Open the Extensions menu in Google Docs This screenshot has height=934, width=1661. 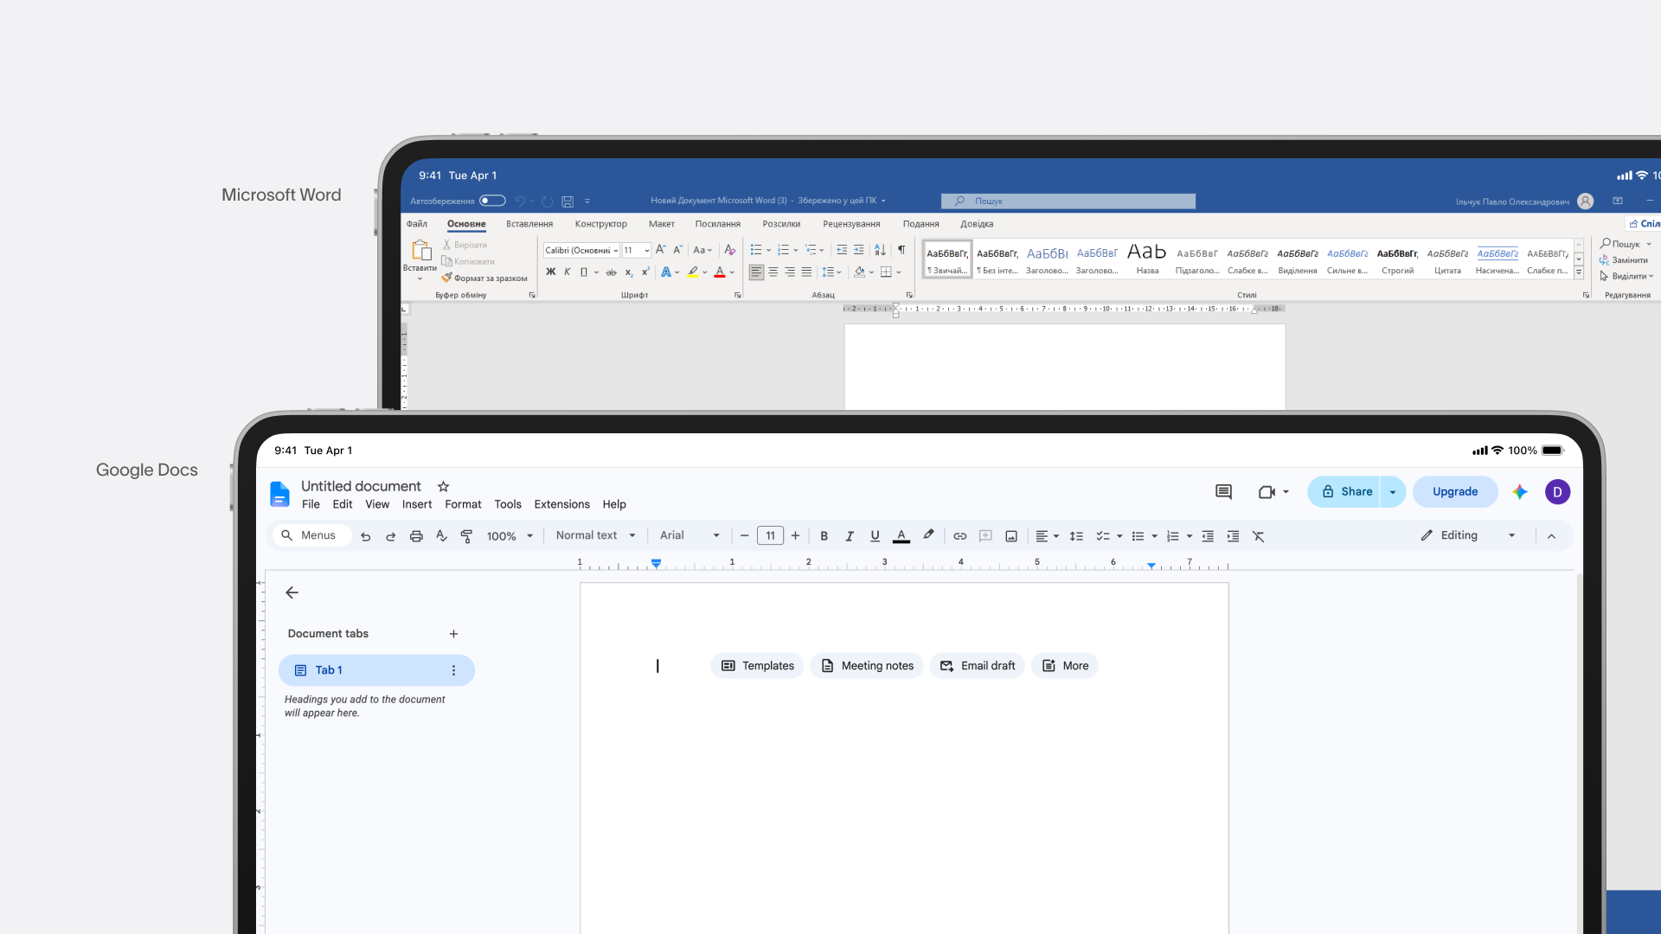coord(561,505)
